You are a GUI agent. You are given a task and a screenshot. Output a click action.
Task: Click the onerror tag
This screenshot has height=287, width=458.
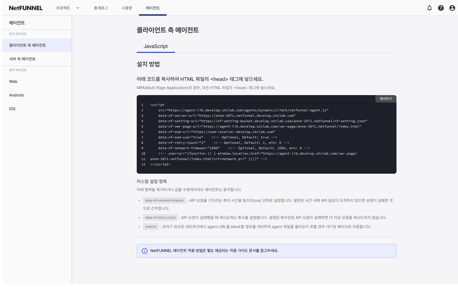pos(151,227)
